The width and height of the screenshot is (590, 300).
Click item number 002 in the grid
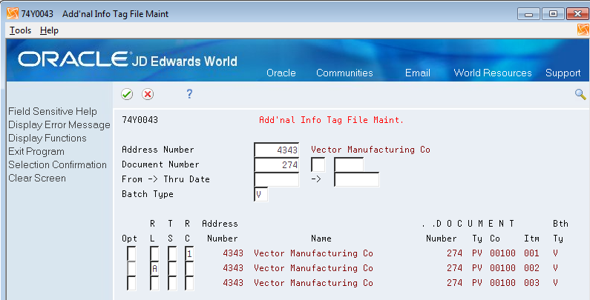point(531,268)
